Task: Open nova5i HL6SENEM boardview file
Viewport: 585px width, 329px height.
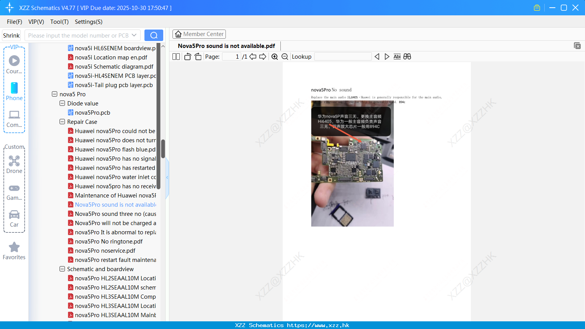Action: (112, 48)
